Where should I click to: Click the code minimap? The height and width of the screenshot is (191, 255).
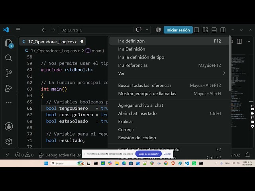click(x=241, y=93)
